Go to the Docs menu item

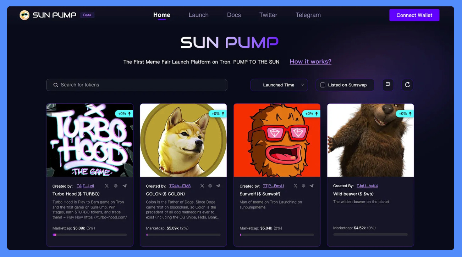pos(234,15)
